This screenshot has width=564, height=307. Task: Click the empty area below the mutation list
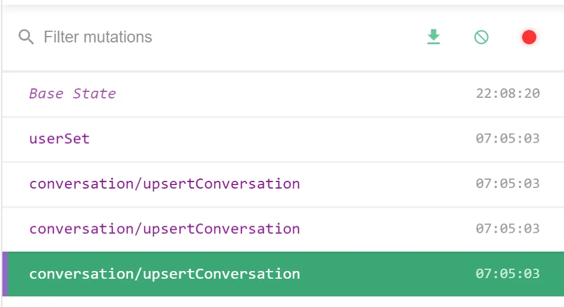283,302
